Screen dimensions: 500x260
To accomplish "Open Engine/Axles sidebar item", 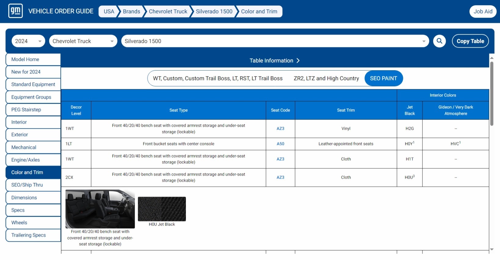I will [x=33, y=160].
